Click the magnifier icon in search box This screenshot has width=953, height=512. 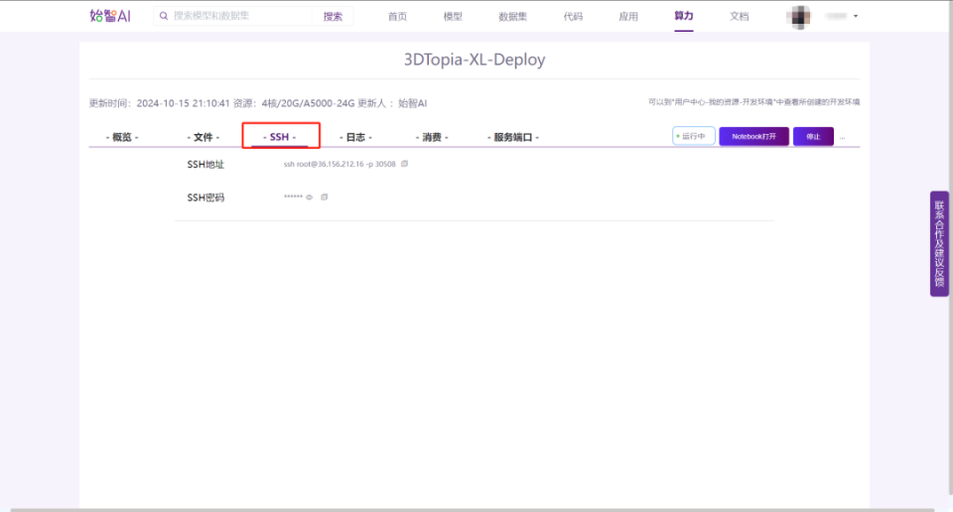(x=164, y=16)
